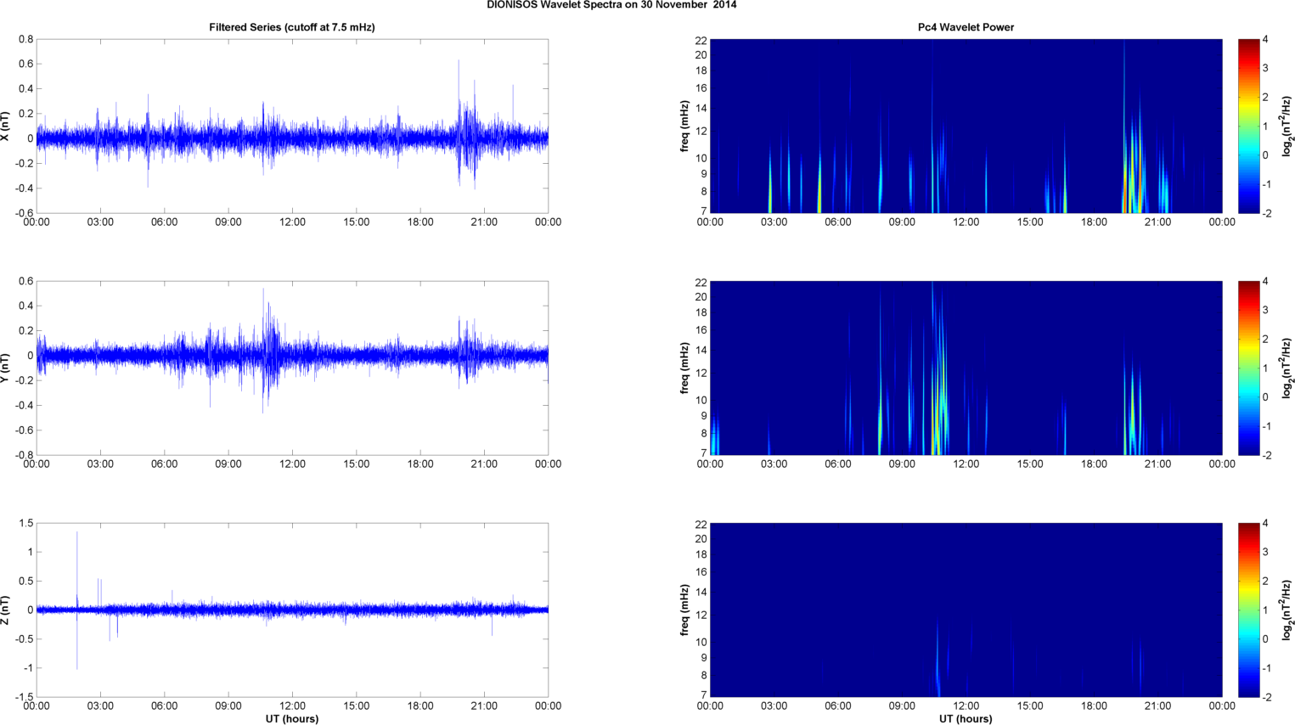Click the '1.5' top tick on Z series axis

click(25, 523)
